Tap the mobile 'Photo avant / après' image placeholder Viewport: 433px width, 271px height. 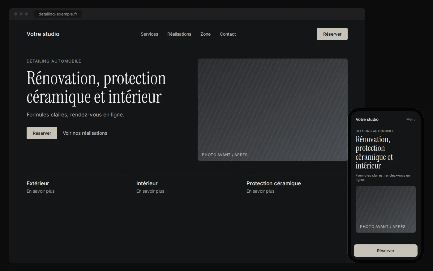click(x=386, y=209)
